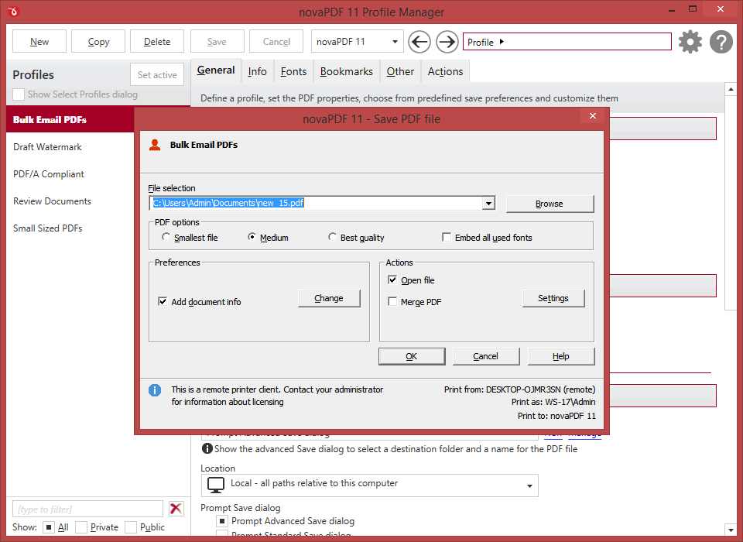Screen dimensions: 743x542
Task: Open the novaPDF 11 printer dropdown
Action: [x=358, y=41]
